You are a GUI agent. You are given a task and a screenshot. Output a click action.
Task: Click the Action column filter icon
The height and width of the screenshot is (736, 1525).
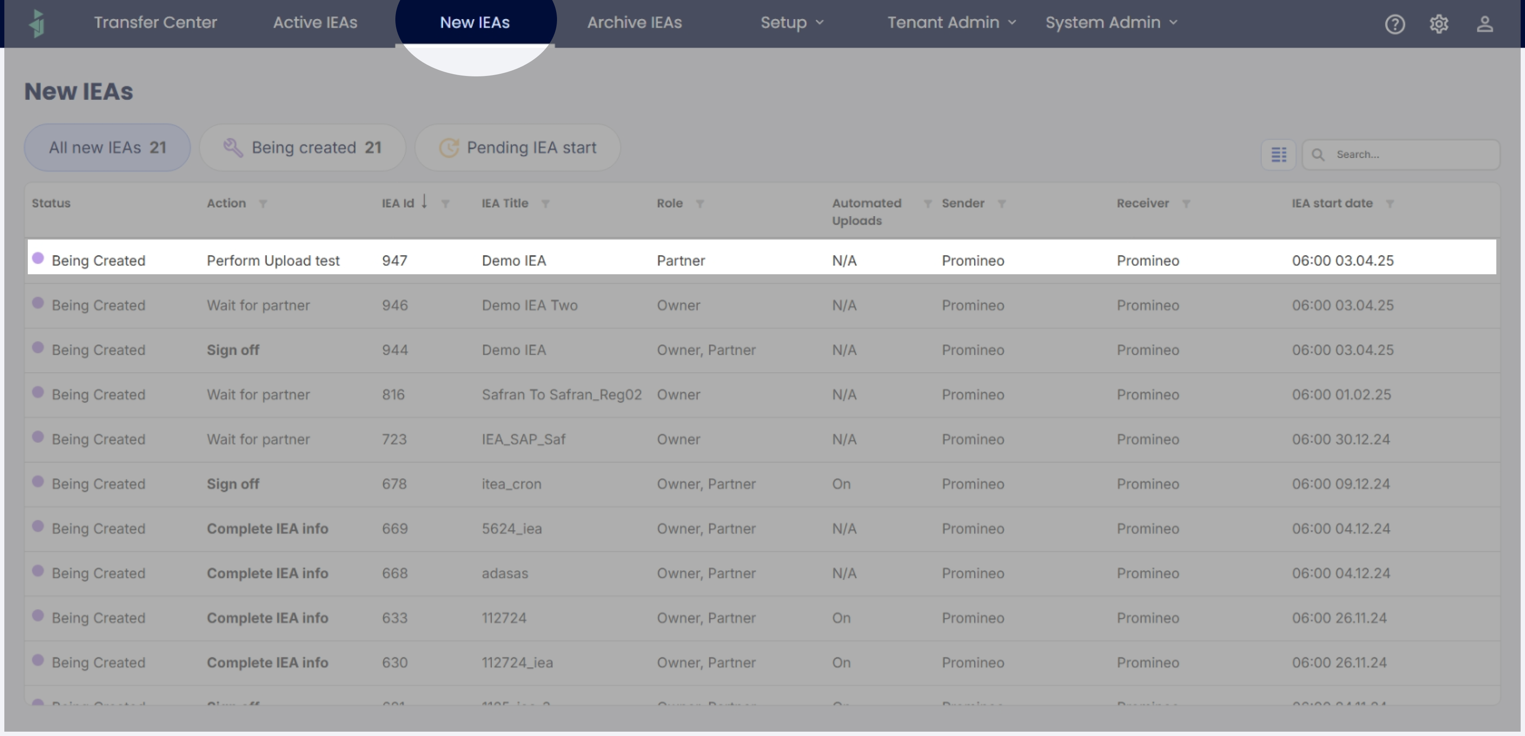pyautogui.click(x=263, y=204)
